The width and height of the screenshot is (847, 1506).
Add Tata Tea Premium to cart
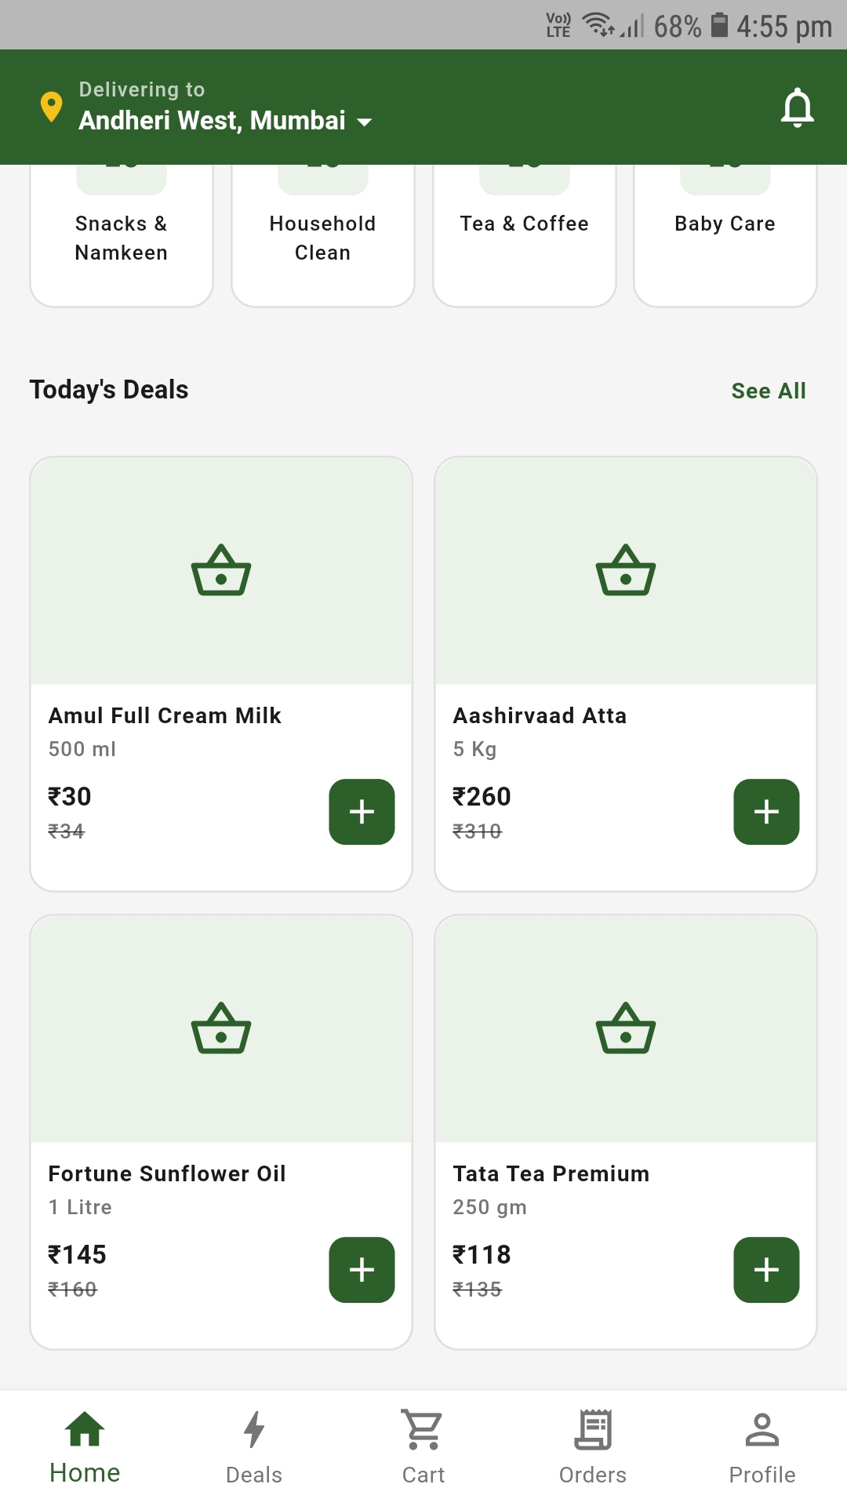point(766,1270)
